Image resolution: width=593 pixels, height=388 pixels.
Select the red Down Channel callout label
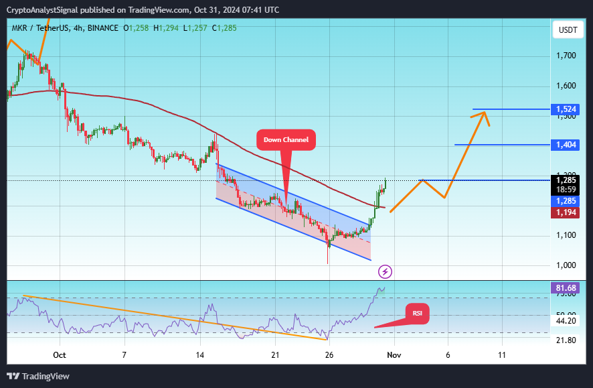tap(286, 140)
